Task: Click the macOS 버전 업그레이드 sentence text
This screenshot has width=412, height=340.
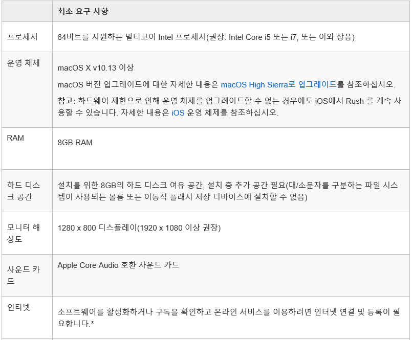Action: tap(226, 84)
